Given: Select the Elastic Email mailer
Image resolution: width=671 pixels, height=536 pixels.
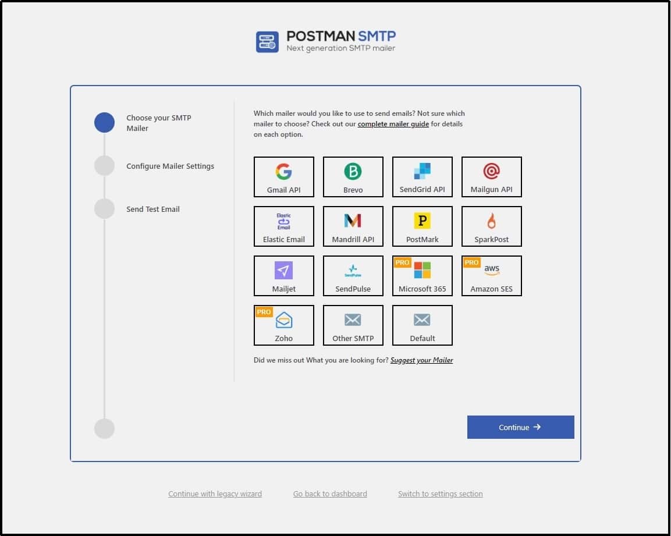Looking at the screenshot, I should (283, 226).
